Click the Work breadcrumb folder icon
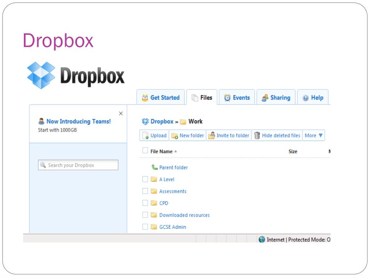The height and width of the screenshot is (278, 370). (x=183, y=122)
